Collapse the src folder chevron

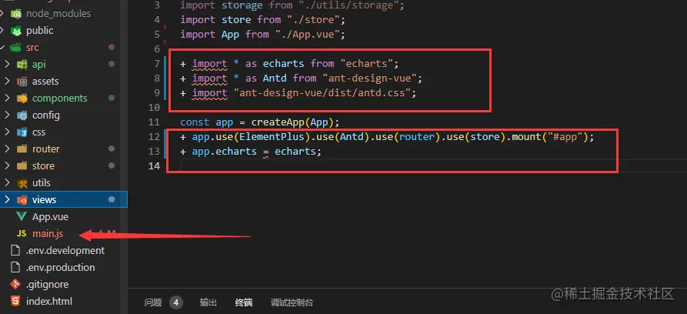tap(2, 48)
